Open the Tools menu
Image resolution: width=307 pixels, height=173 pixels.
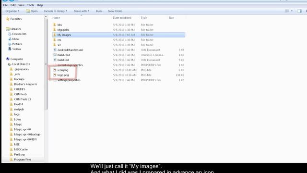(31, 5)
